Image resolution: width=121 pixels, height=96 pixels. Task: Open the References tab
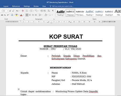click(16, 6)
